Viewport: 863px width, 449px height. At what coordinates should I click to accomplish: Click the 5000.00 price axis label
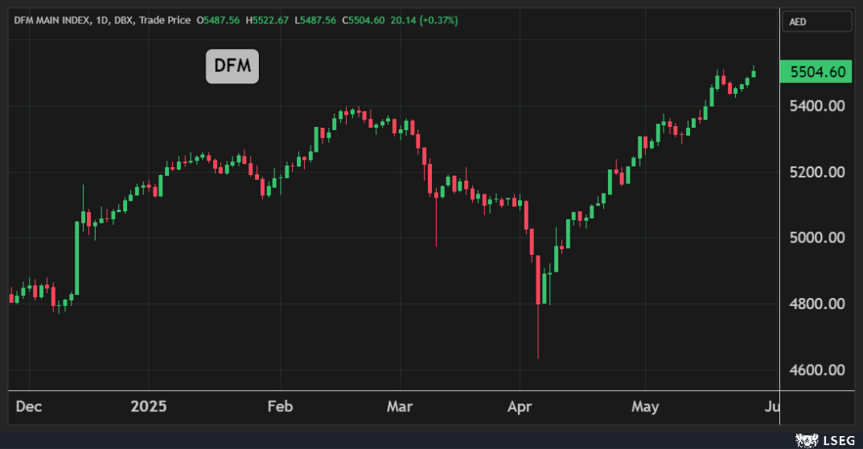(x=817, y=238)
